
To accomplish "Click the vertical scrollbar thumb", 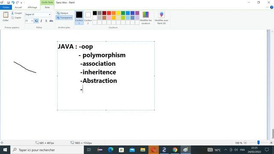I will click(273, 133).
